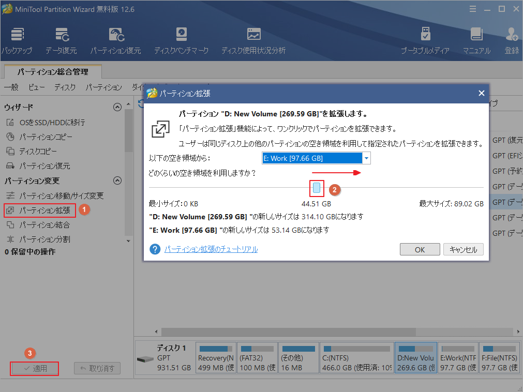Open the Backup tool icon
Viewport: 523px width, 392px height.
[17, 41]
